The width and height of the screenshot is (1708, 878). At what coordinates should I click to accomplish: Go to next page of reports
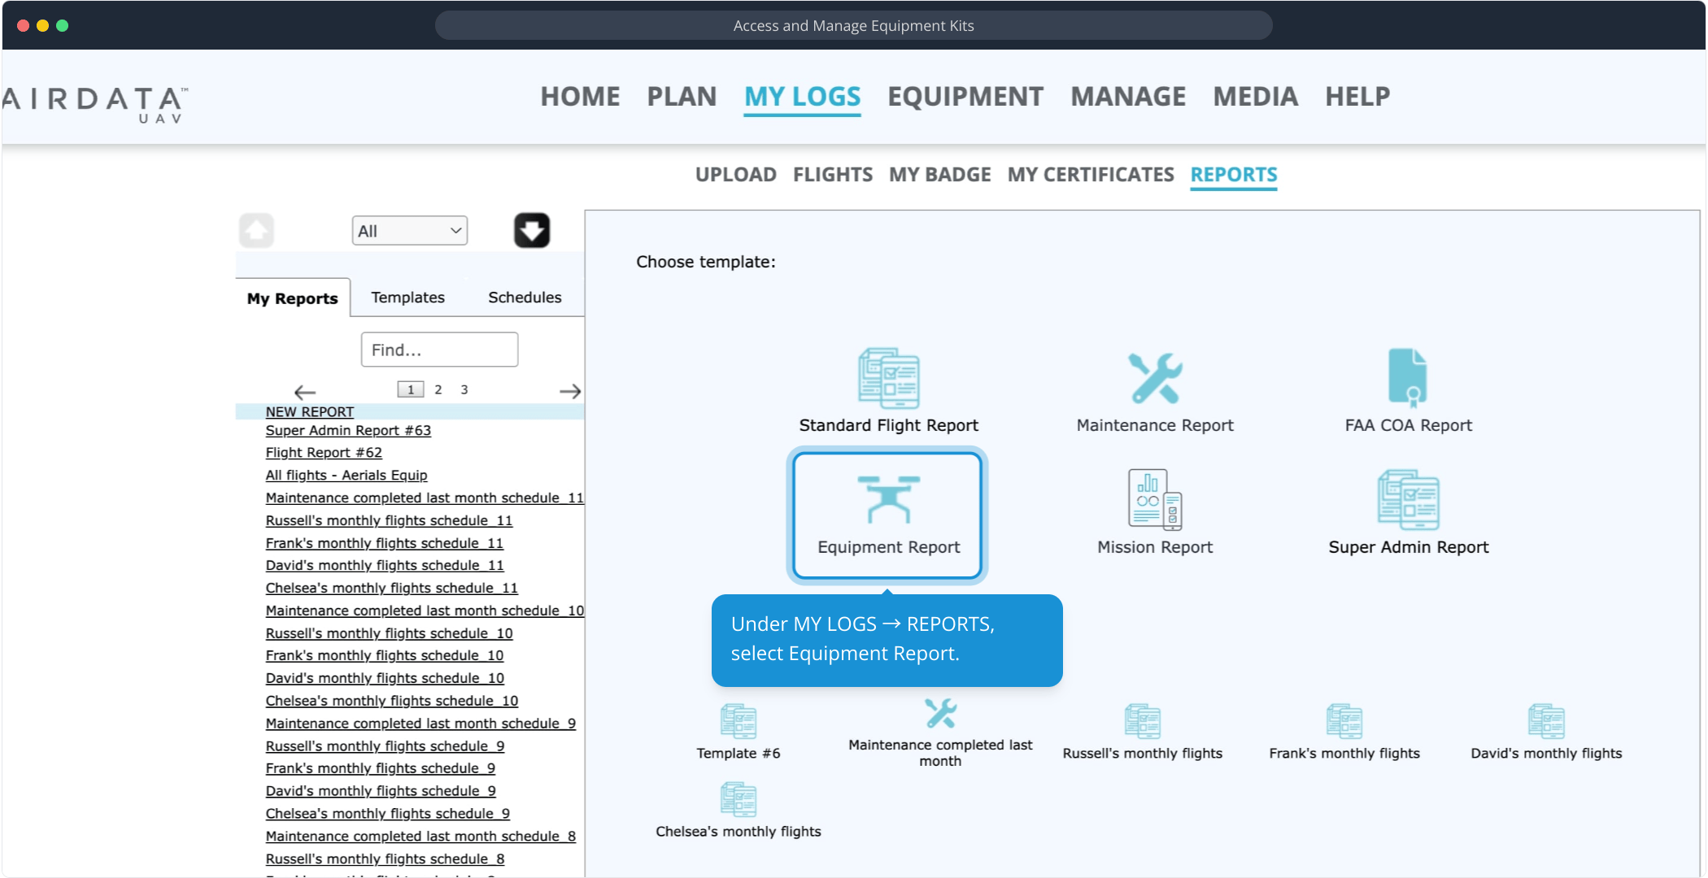point(570,391)
